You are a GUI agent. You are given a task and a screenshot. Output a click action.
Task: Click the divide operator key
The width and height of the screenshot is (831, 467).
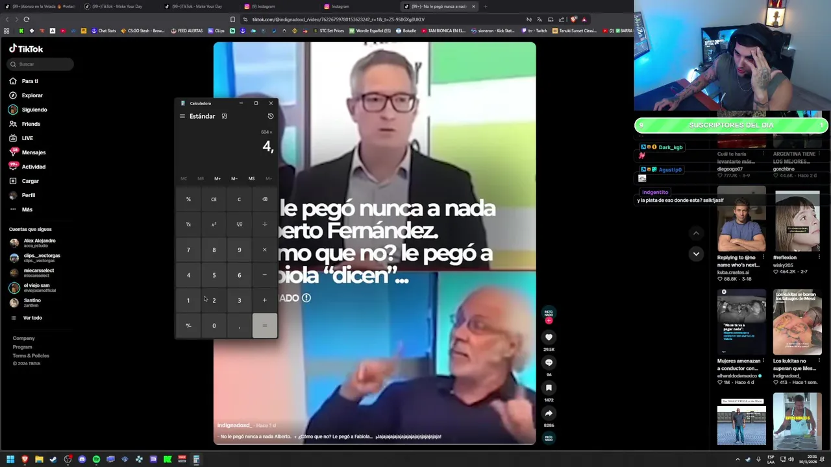click(264, 224)
